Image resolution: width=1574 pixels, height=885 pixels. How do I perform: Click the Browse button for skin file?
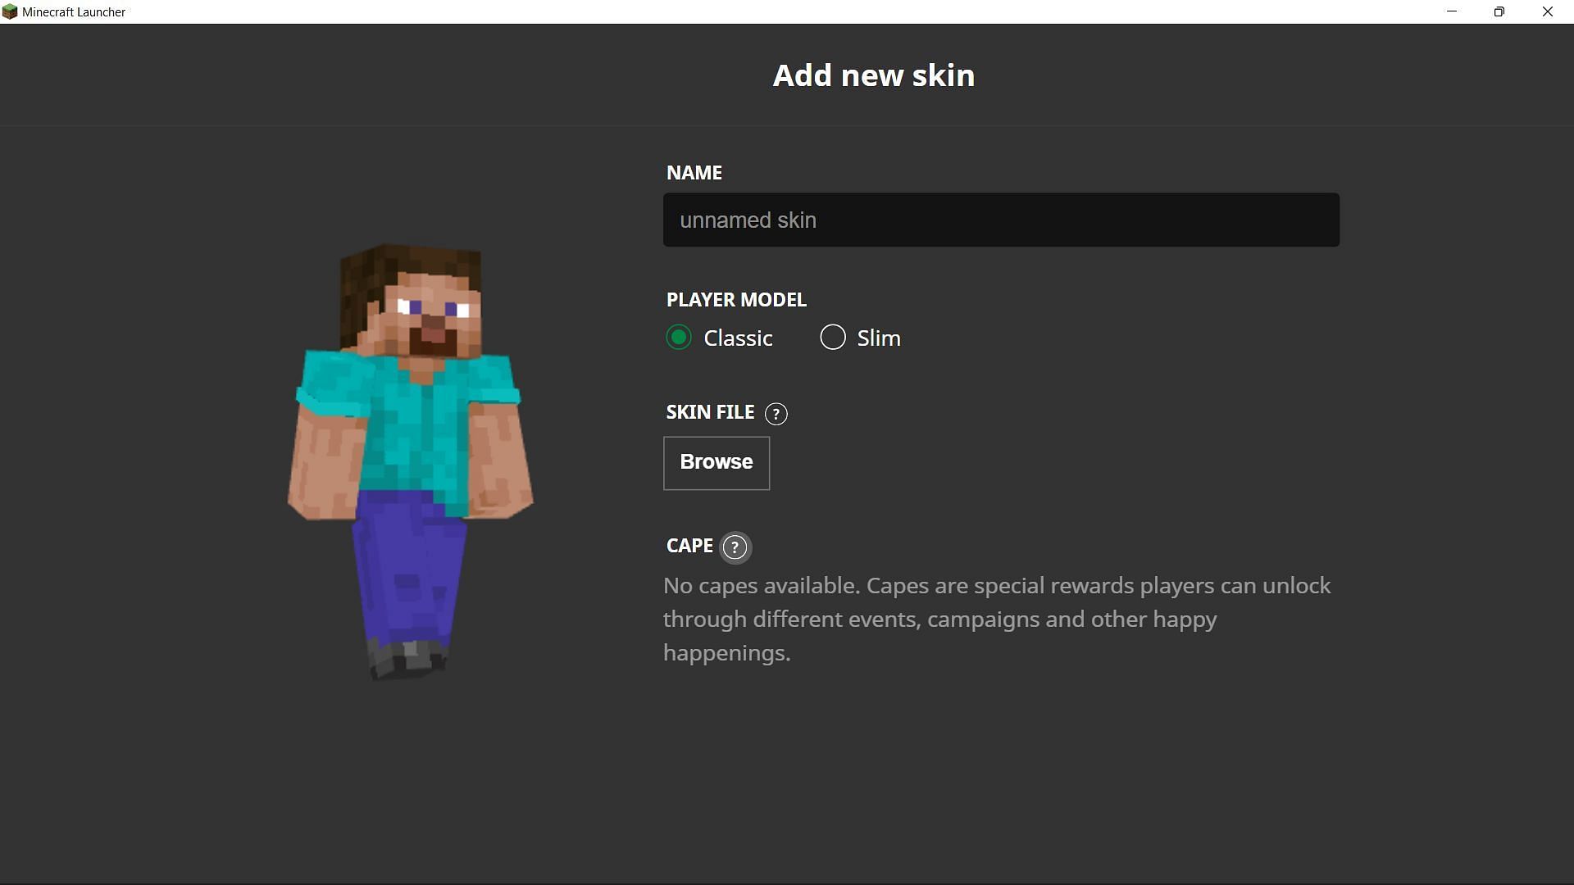pyautogui.click(x=716, y=462)
